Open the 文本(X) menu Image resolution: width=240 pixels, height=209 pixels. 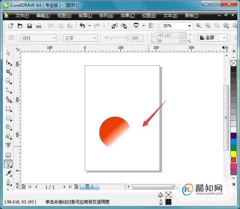pos(170,16)
